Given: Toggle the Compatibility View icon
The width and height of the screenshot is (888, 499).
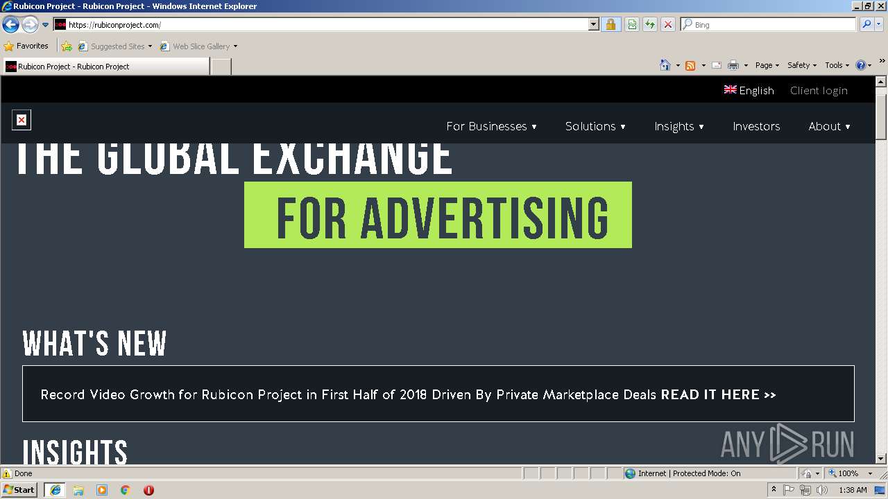Looking at the screenshot, I should point(632,25).
